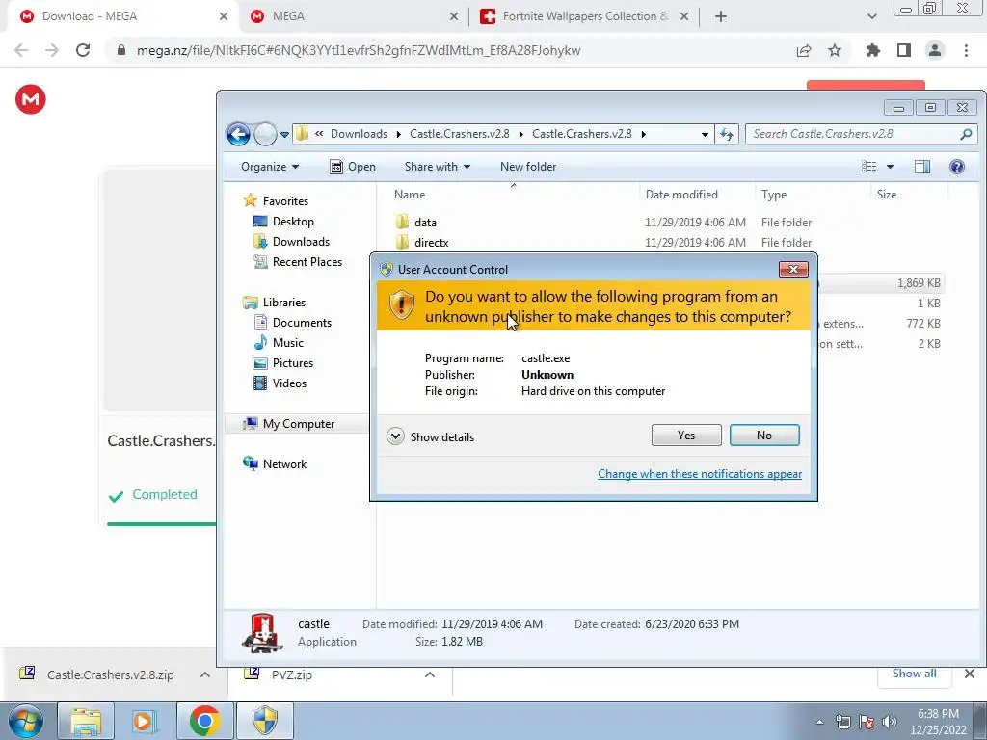Click Change when these notifications appear

[x=700, y=474]
